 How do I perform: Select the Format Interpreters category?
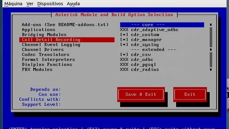(x=48, y=59)
